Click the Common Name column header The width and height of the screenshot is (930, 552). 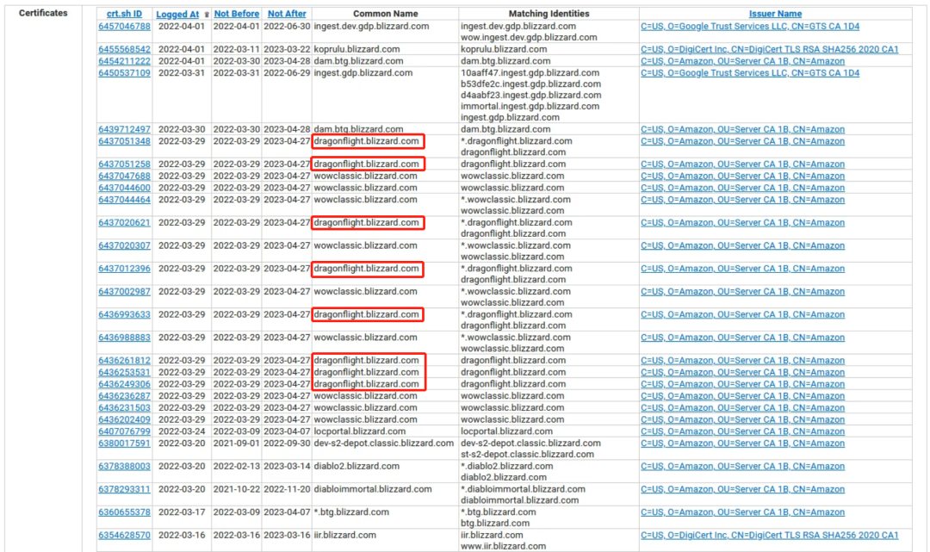pyautogui.click(x=386, y=14)
